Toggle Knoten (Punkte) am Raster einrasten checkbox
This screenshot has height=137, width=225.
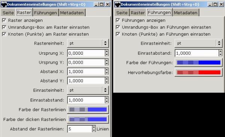pyautogui.click(x=4, y=34)
